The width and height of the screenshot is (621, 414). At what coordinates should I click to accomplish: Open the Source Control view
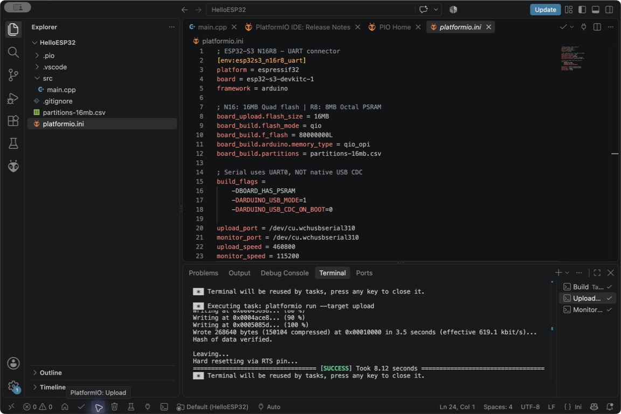[13, 75]
